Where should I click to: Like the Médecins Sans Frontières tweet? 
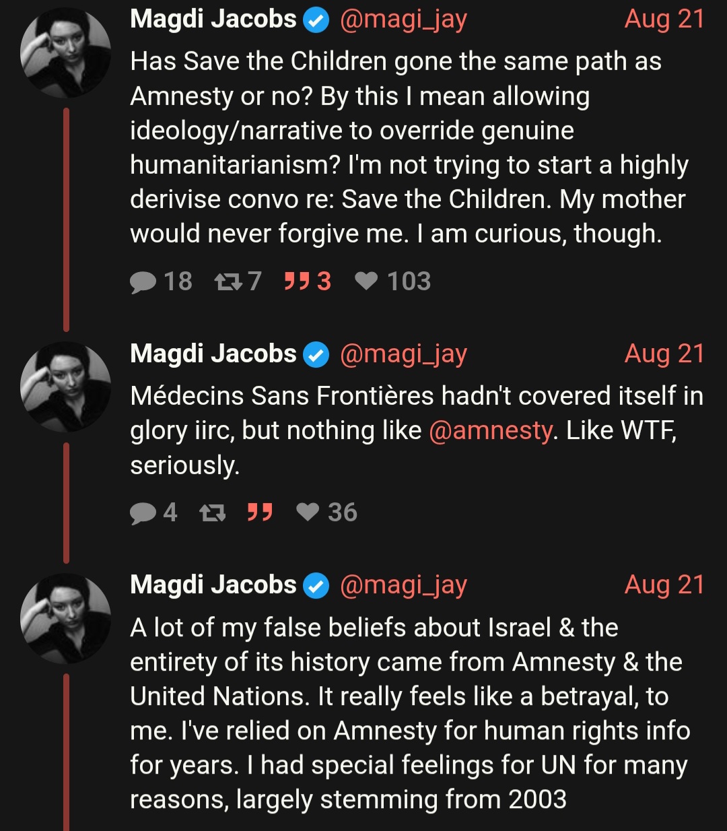[308, 512]
